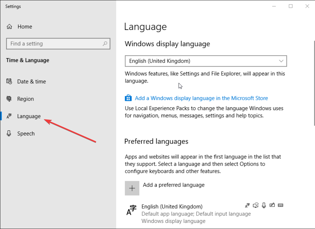Click the Region globe icon

pyautogui.click(x=9, y=99)
